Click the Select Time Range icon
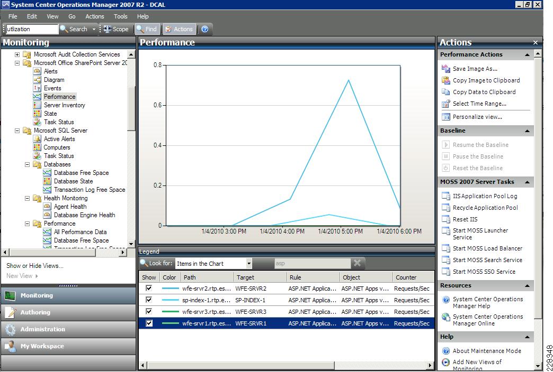553x372 pixels. click(446, 104)
